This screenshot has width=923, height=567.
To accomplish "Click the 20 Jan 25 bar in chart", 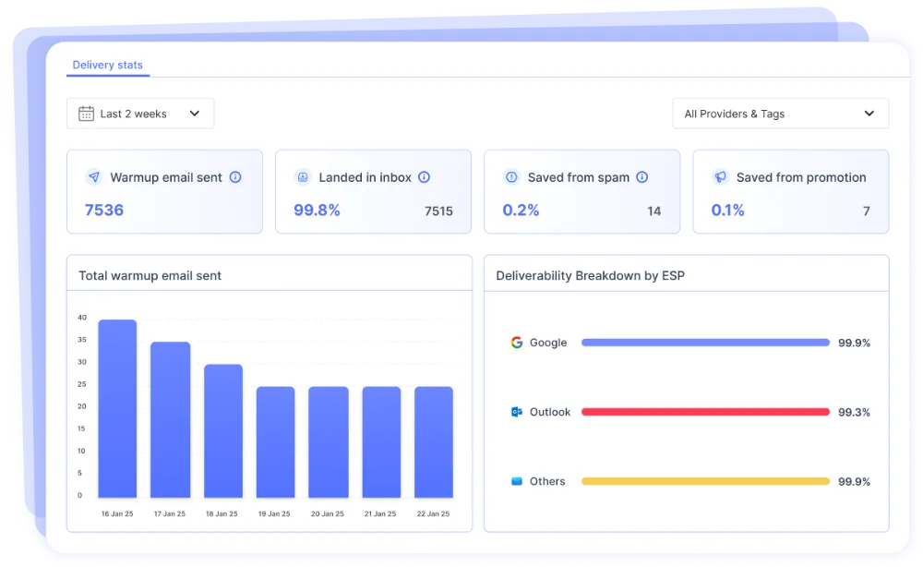I will [329, 442].
